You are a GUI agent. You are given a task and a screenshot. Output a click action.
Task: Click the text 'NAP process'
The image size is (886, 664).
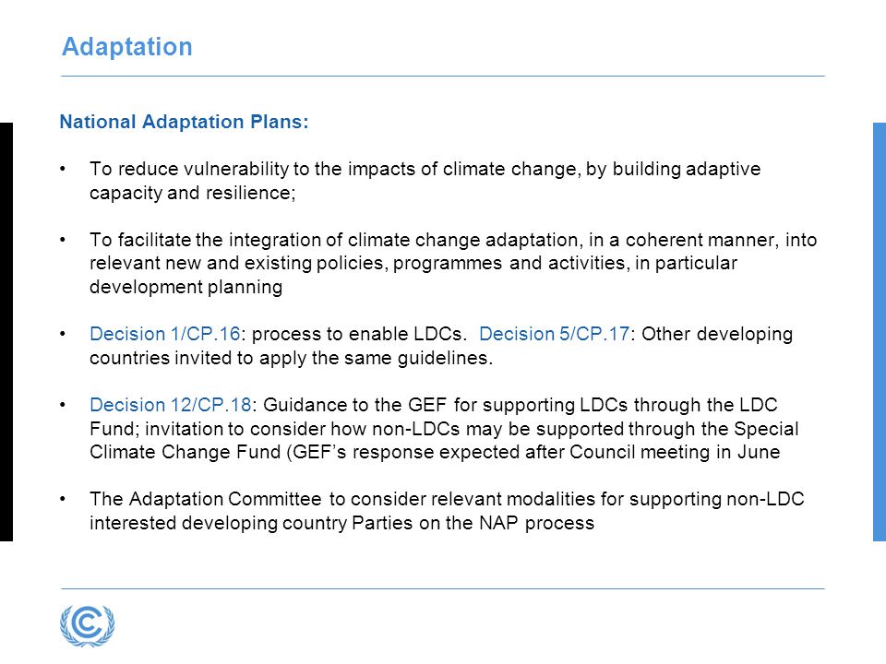pyautogui.click(x=537, y=523)
